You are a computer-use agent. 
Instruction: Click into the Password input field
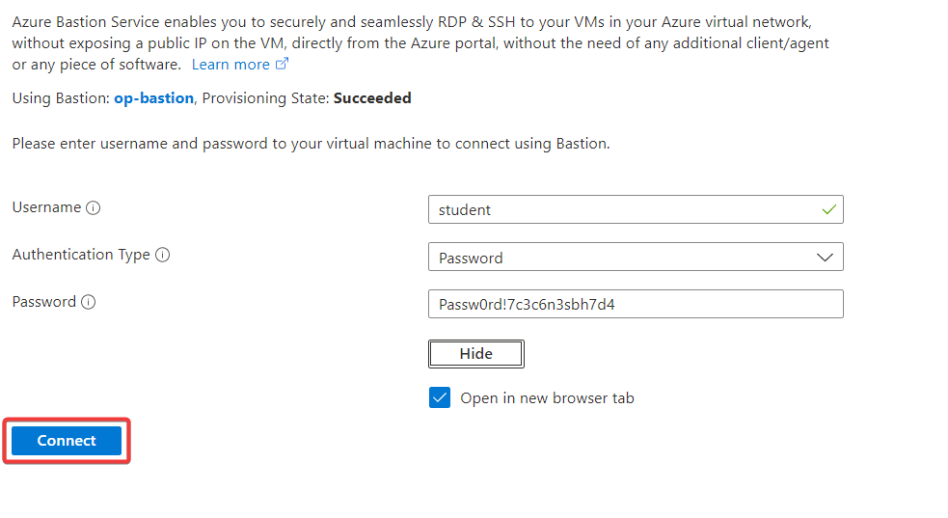[635, 305]
